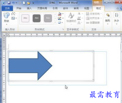Select the blue right arrow shape
The image size is (122, 103).
click(x=30, y=66)
